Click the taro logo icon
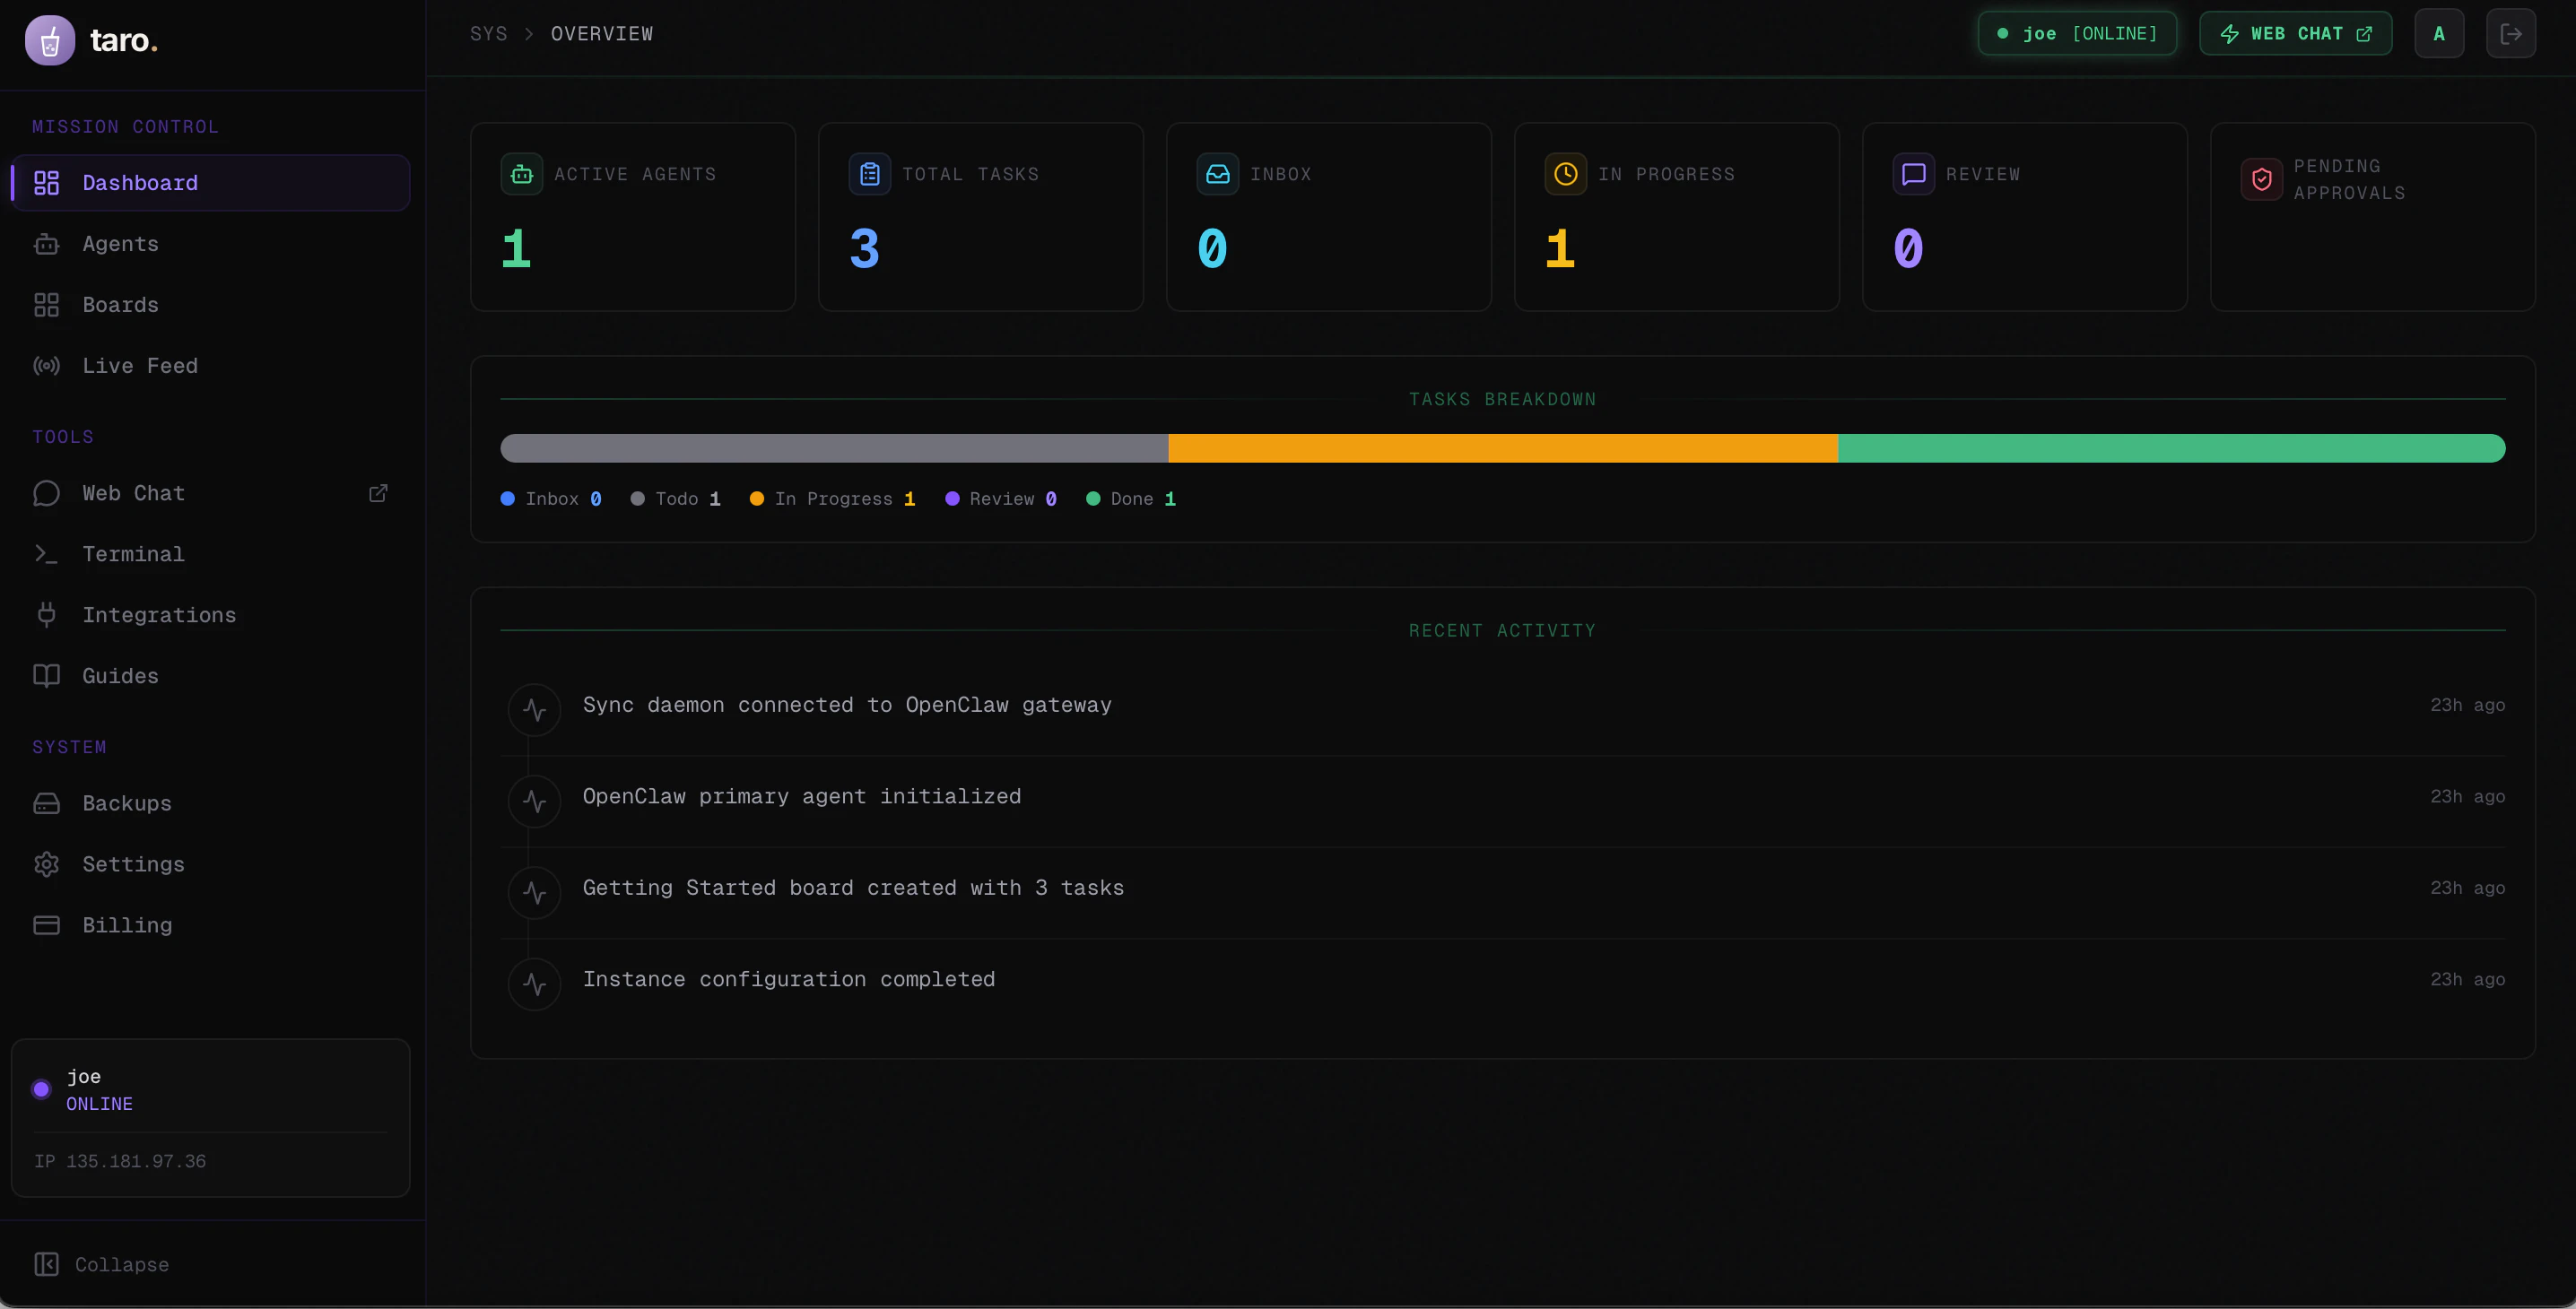The width and height of the screenshot is (2576, 1309). 49,40
